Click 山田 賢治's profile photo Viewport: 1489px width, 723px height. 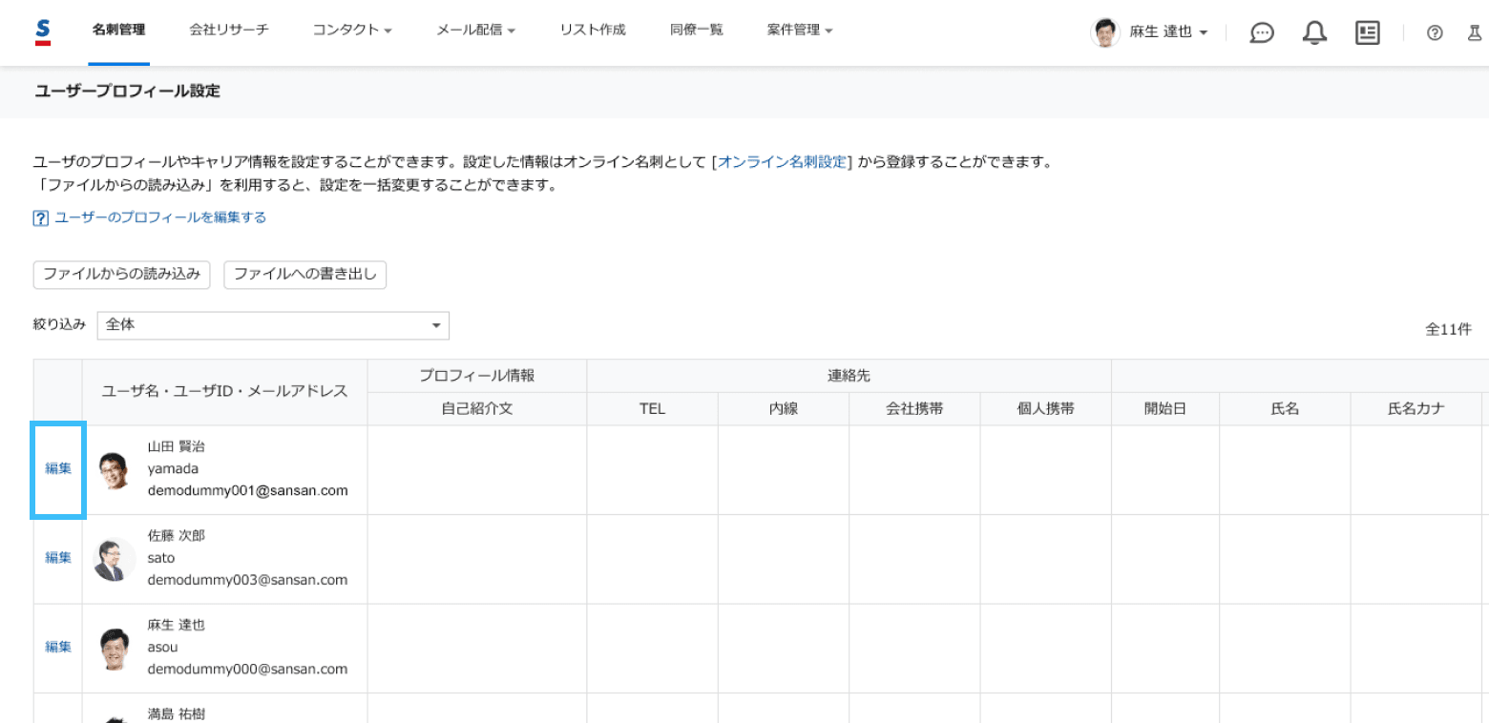tap(115, 470)
